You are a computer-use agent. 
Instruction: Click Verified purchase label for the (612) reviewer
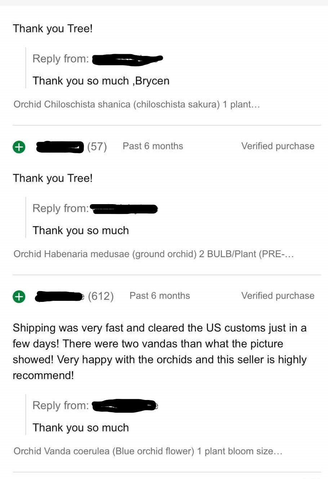(x=278, y=296)
